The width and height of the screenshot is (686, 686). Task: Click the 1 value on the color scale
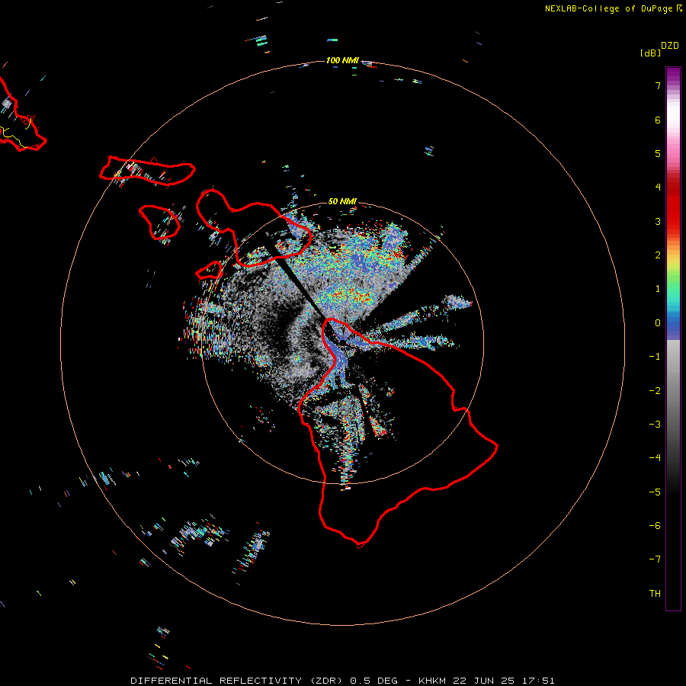[x=658, y=289]
